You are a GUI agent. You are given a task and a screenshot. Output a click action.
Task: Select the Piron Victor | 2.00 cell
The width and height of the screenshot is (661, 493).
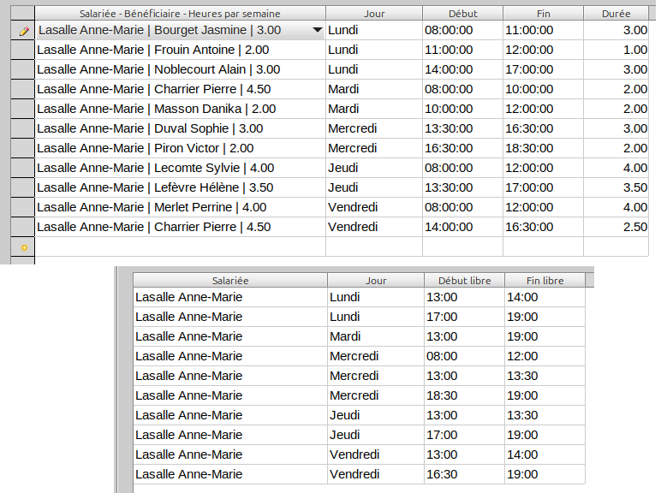click(x=181, y=148)
